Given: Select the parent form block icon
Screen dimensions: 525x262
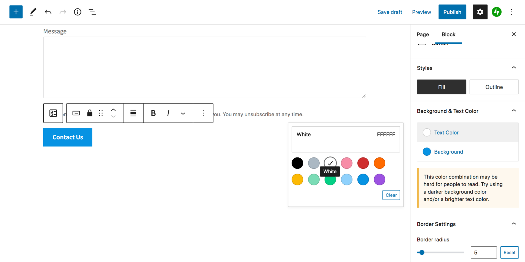Looking at the screenshot, I should 53,113.
